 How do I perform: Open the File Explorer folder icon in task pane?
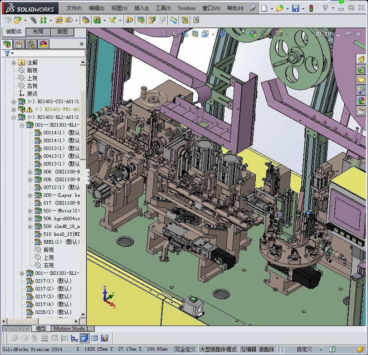(361, 80)
